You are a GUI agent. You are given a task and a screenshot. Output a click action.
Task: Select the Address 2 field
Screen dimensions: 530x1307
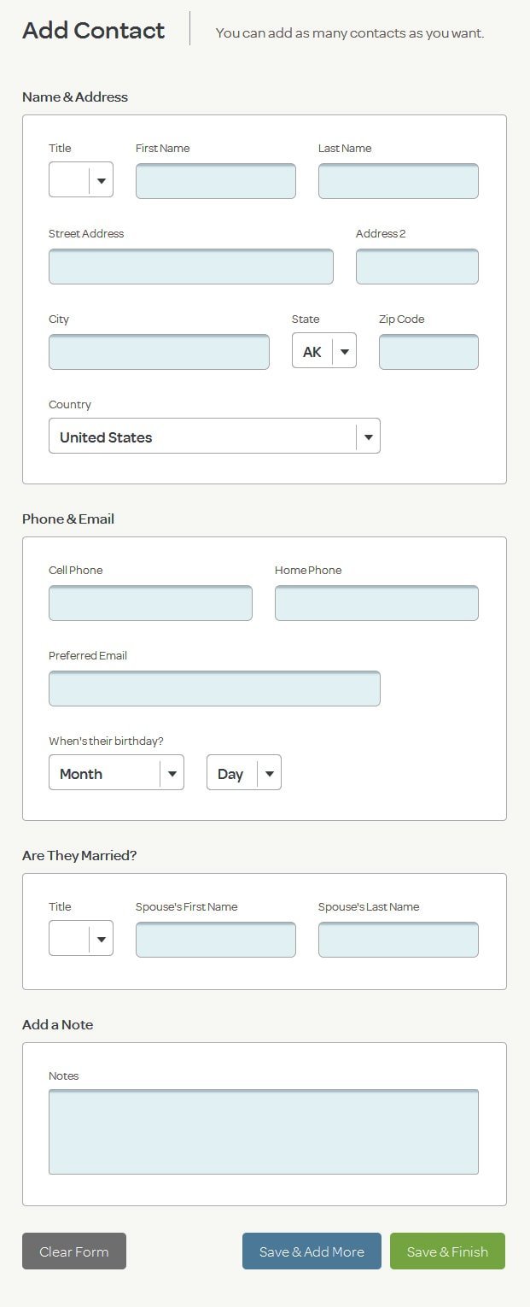click(x=417, y=267)
